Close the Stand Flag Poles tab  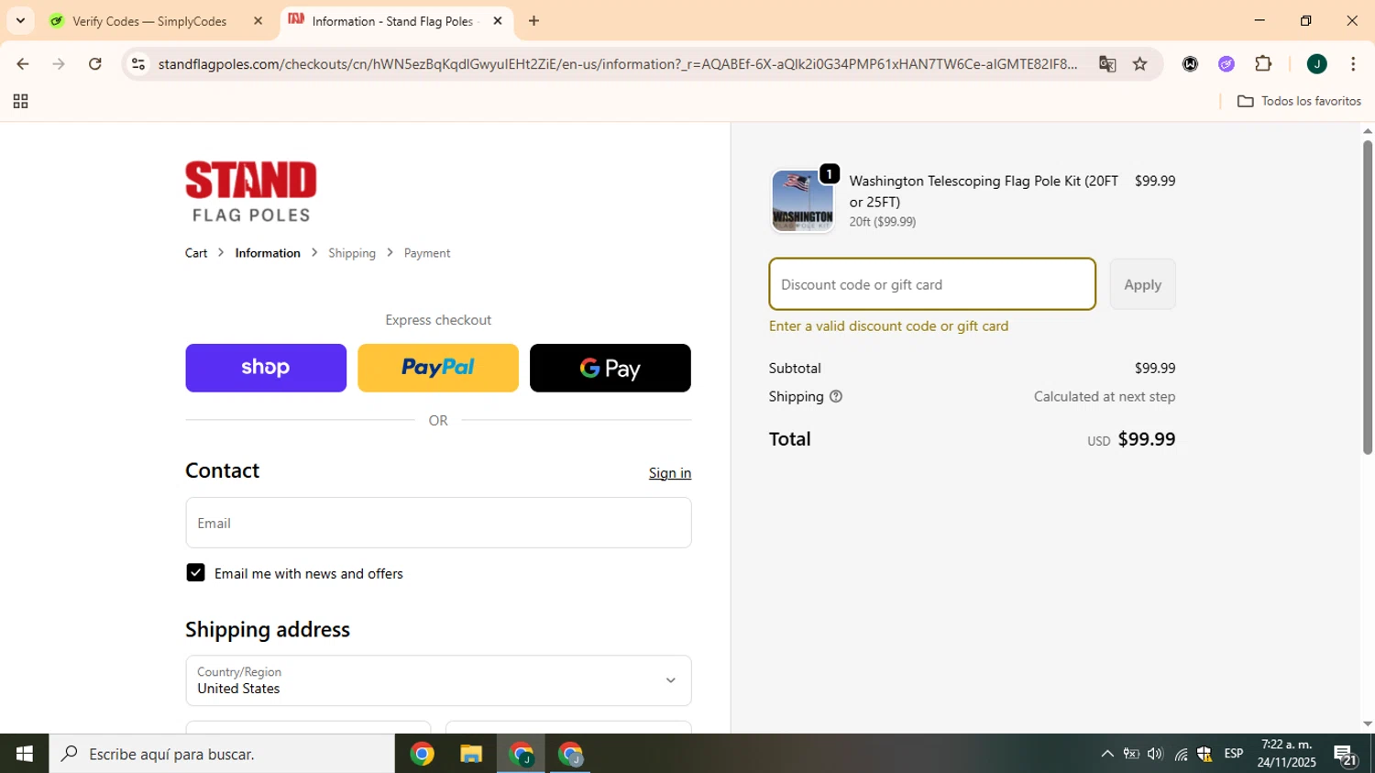point(498,21)
